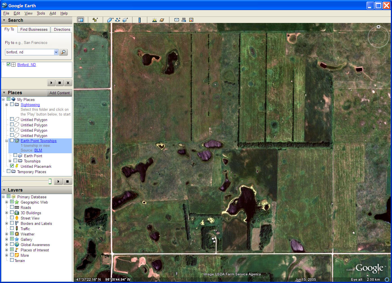
Task: Toggle the sunlight toolbar icon
Action: (154, 20)
